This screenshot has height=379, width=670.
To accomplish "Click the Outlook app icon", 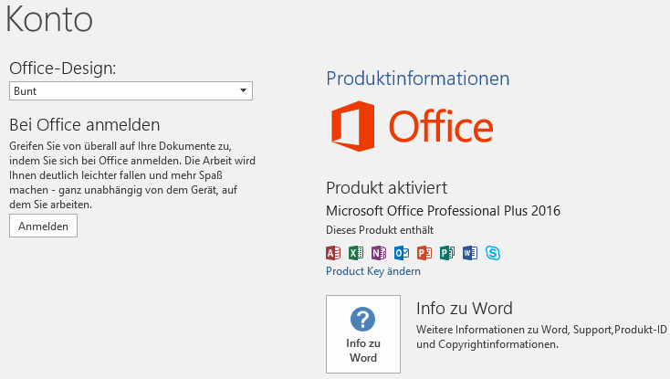I will pos(402,253).
